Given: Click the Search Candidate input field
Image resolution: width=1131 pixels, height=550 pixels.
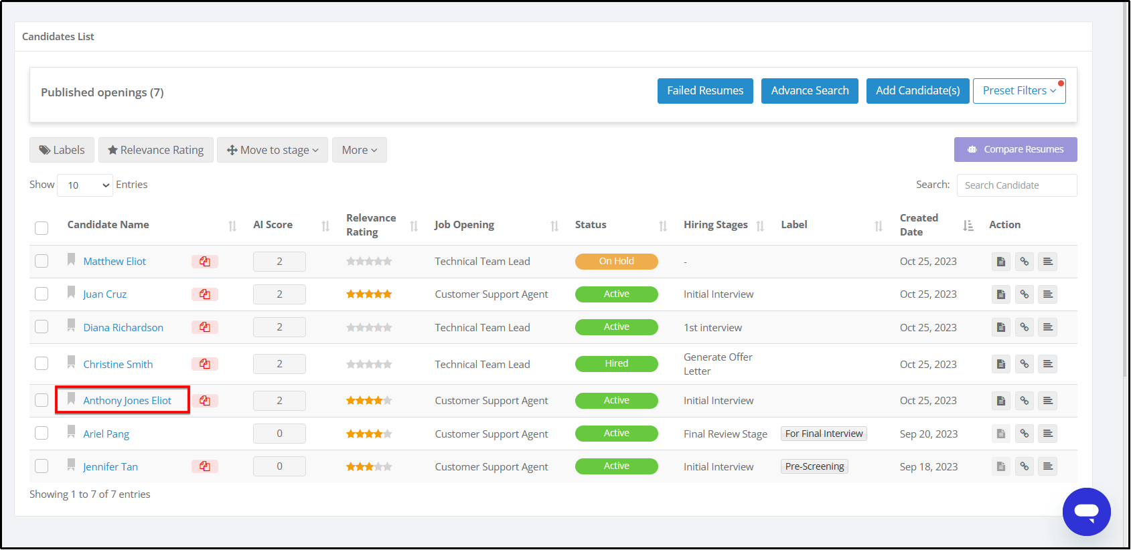Looking at the screenshot, I should [x=1016, y=185].
